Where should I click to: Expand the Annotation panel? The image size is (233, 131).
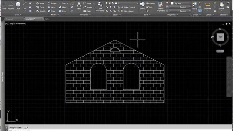[85, 15]
